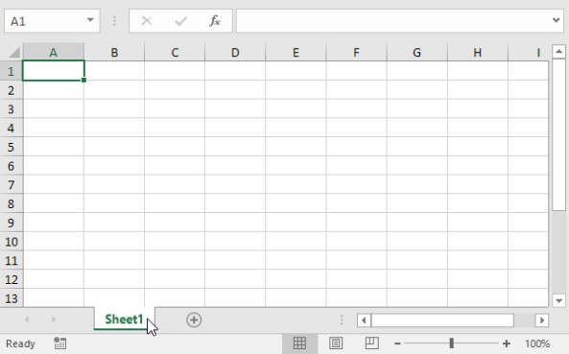Click the macro recording icon in status bar

pos(59,343)
